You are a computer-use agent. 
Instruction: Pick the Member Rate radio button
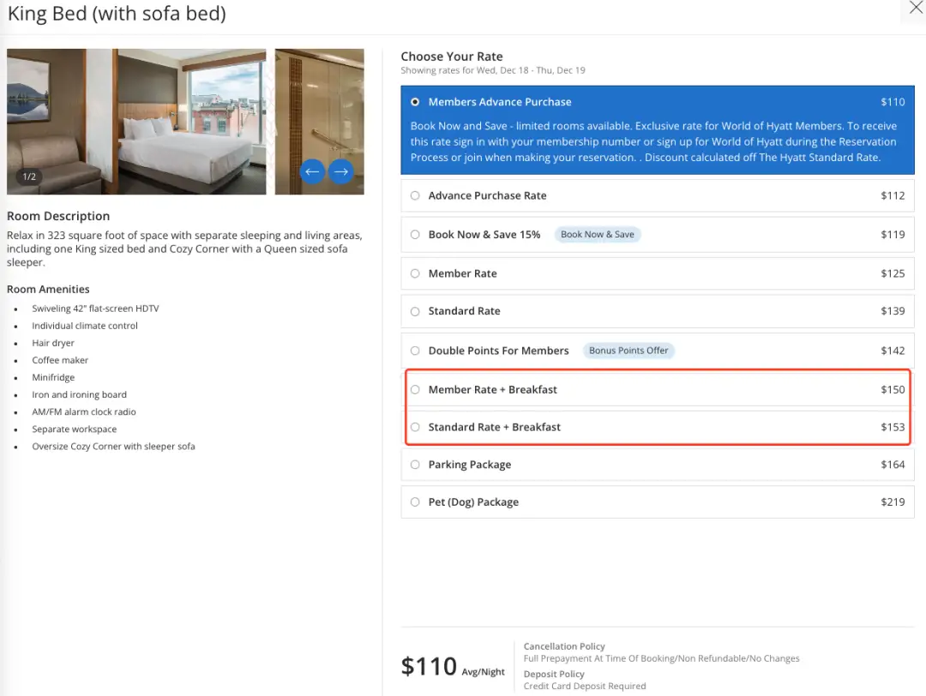(415, 273)
